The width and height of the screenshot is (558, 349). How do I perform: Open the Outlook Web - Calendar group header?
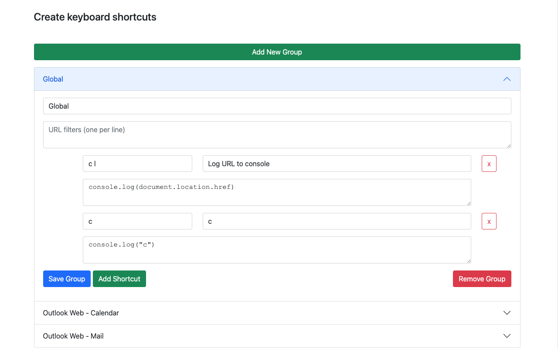click(81, 313)
